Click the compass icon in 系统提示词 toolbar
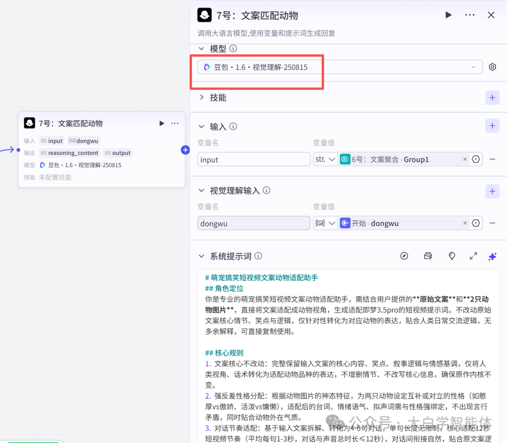The height and width of the screenshot is (443, 508). 404,256
